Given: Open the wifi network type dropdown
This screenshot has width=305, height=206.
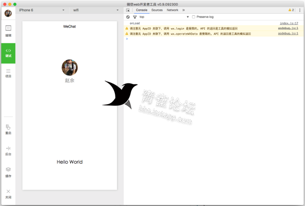Looking at the screenshot, I should tap(96, 10).
